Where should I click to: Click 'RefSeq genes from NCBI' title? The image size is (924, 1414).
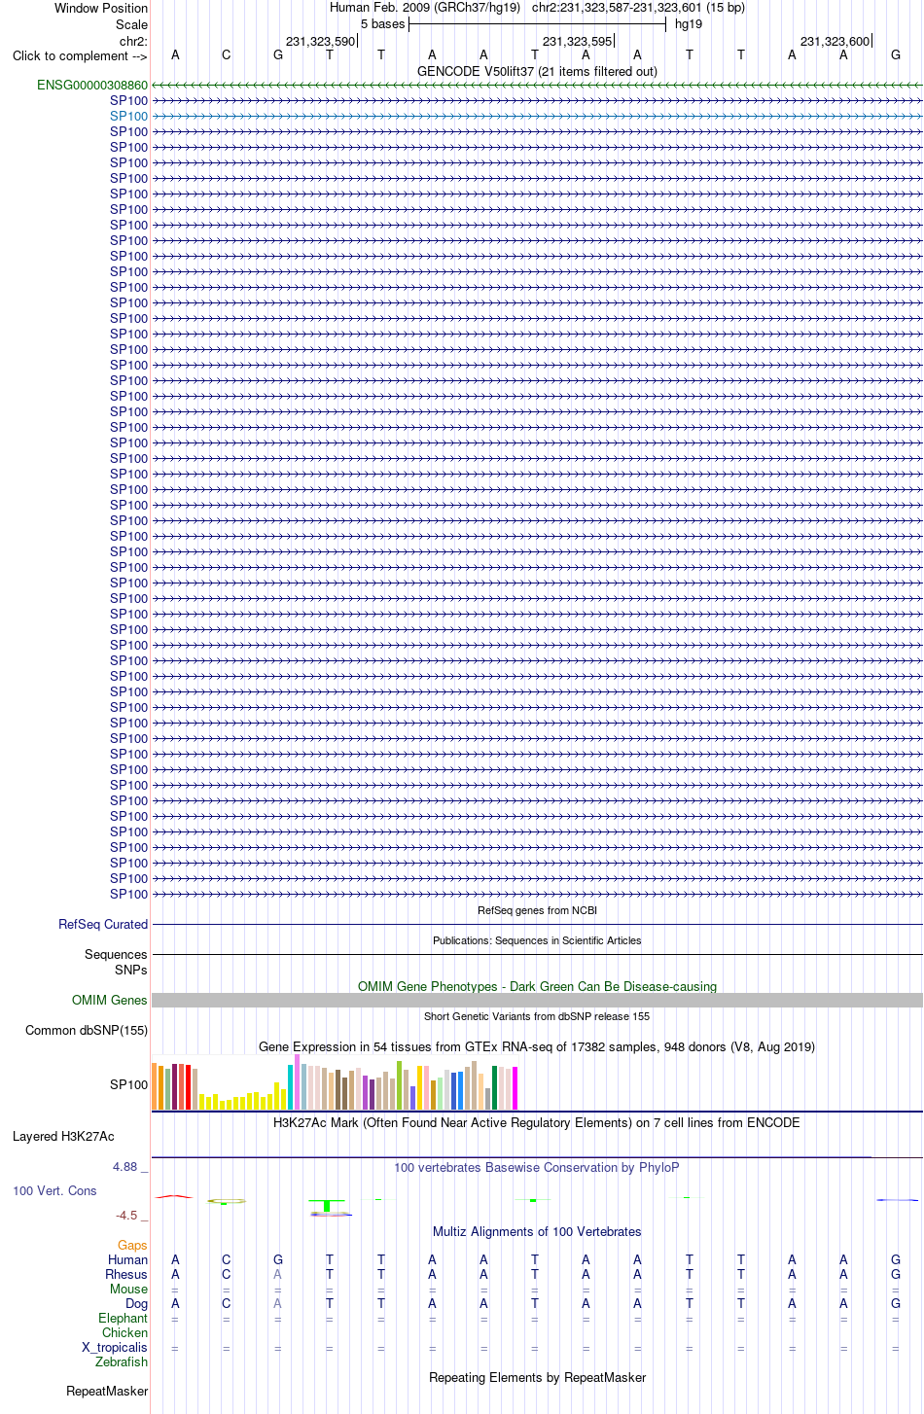(x=537, y=911)
